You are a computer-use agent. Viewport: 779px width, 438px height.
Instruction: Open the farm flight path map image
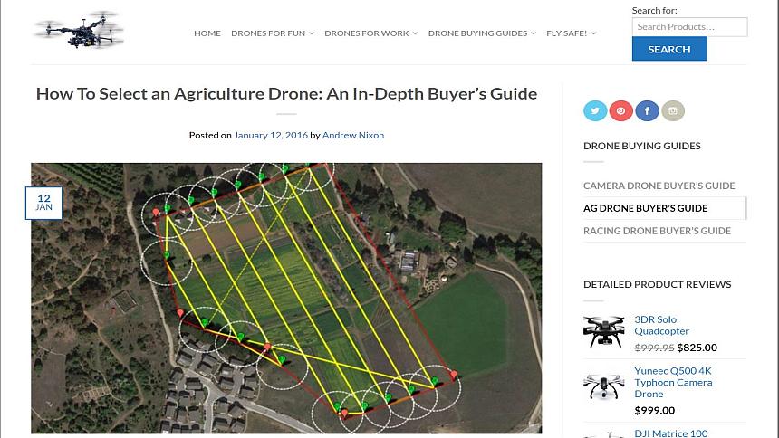(286, 298)
